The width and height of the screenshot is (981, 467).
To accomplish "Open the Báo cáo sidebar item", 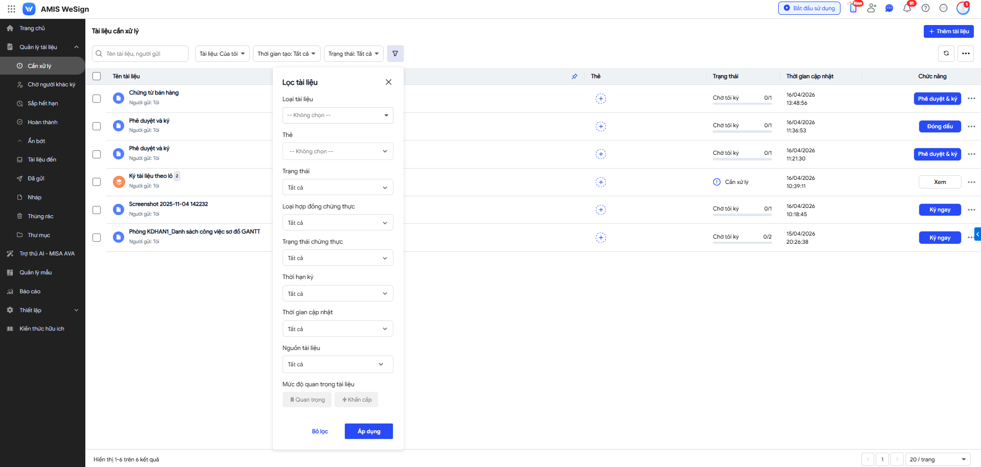I will (30, 291).
